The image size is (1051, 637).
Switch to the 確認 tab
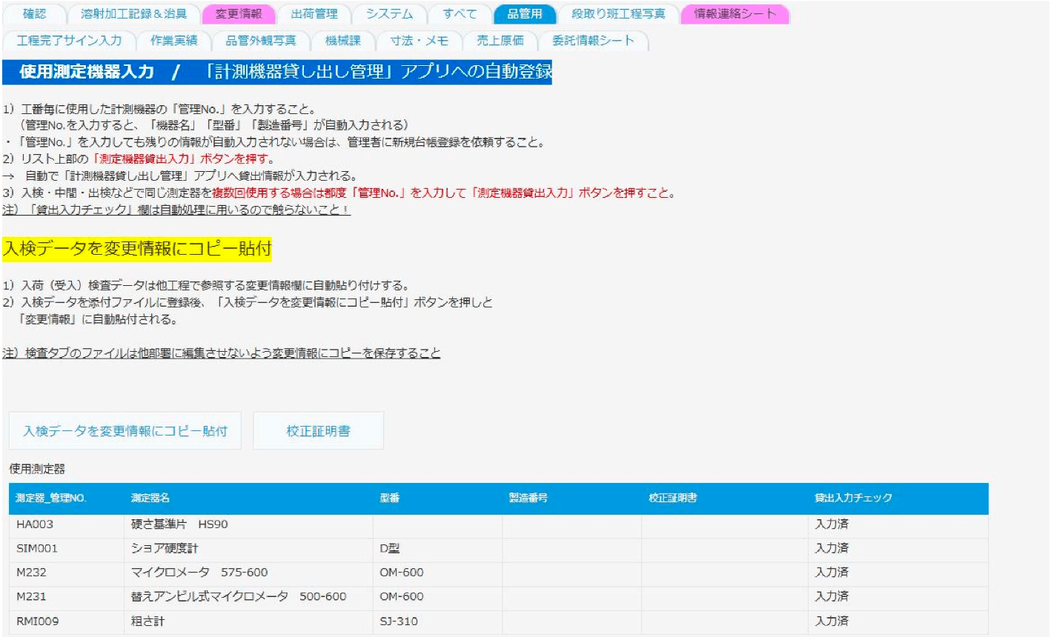click(x=34, y=14)
